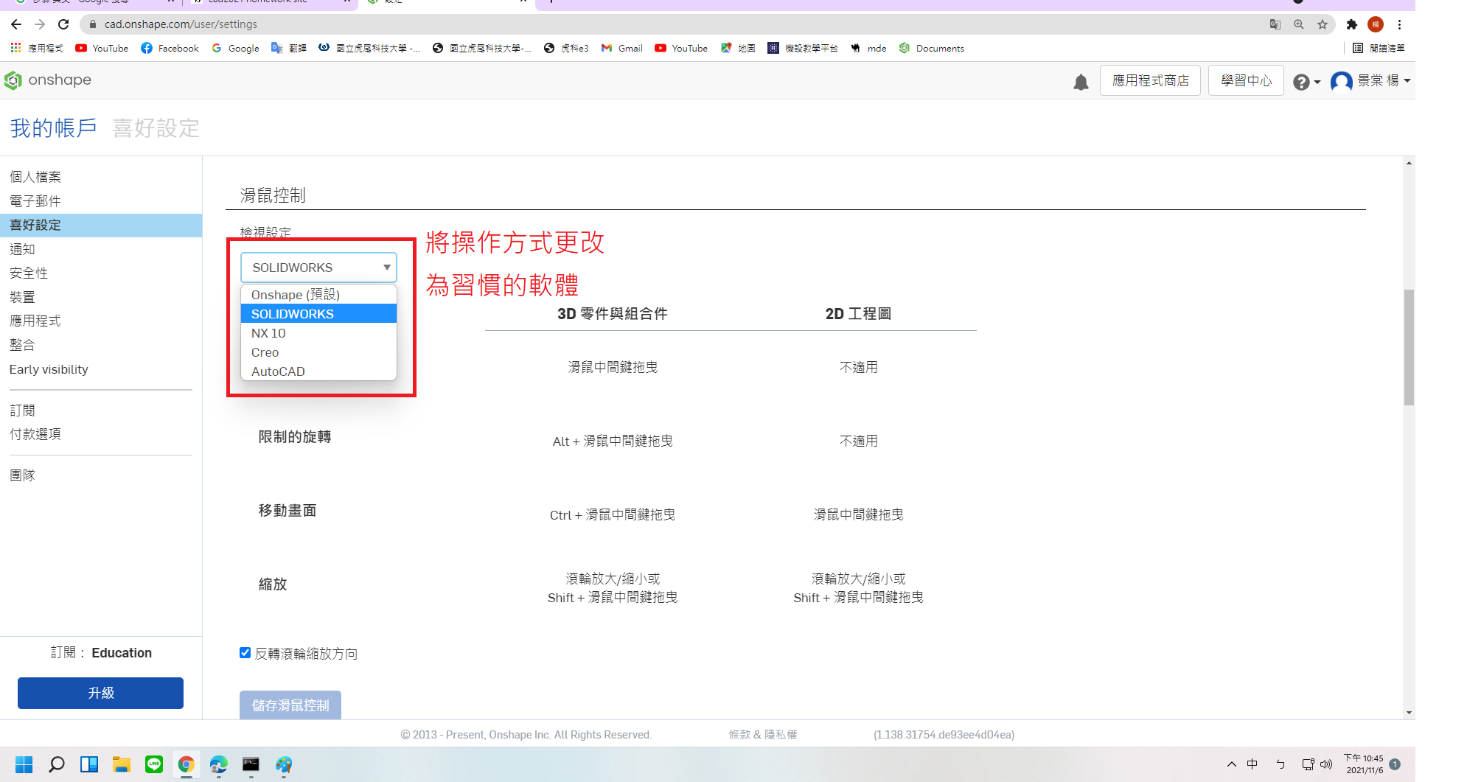Click the Onshape logo
Image resolution: width=1467 pixels, height=782 pixels.
pyautogui.click(x=48, y=80)
